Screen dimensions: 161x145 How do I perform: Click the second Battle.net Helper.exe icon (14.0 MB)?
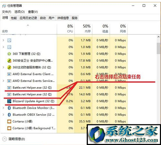click(9, 94)
